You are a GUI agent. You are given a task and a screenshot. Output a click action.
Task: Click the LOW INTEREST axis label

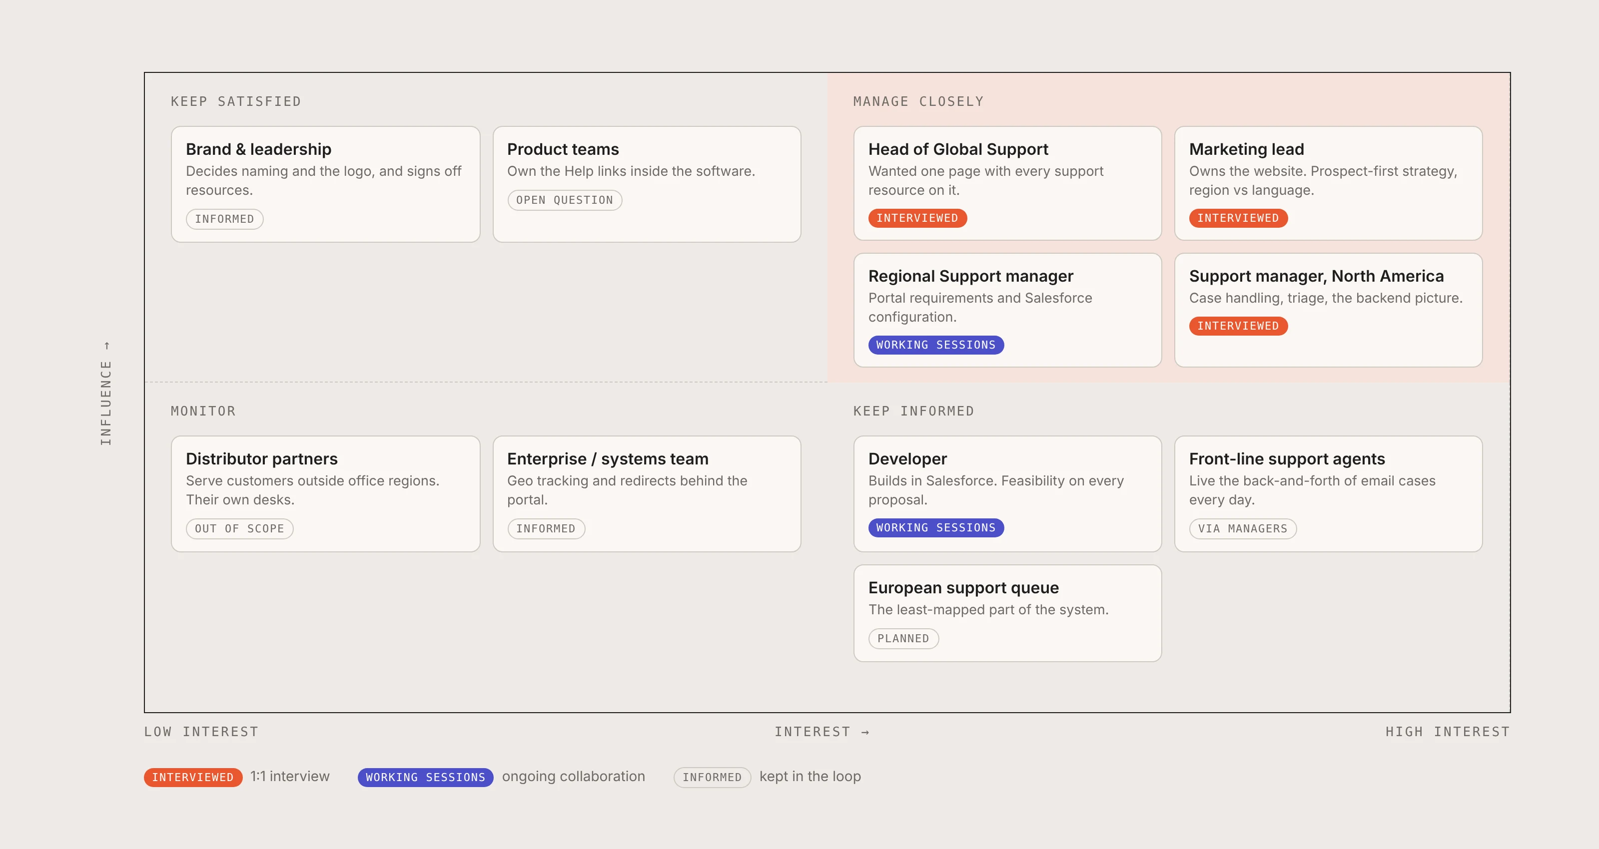pyautogui.click(x=201, y=732)
